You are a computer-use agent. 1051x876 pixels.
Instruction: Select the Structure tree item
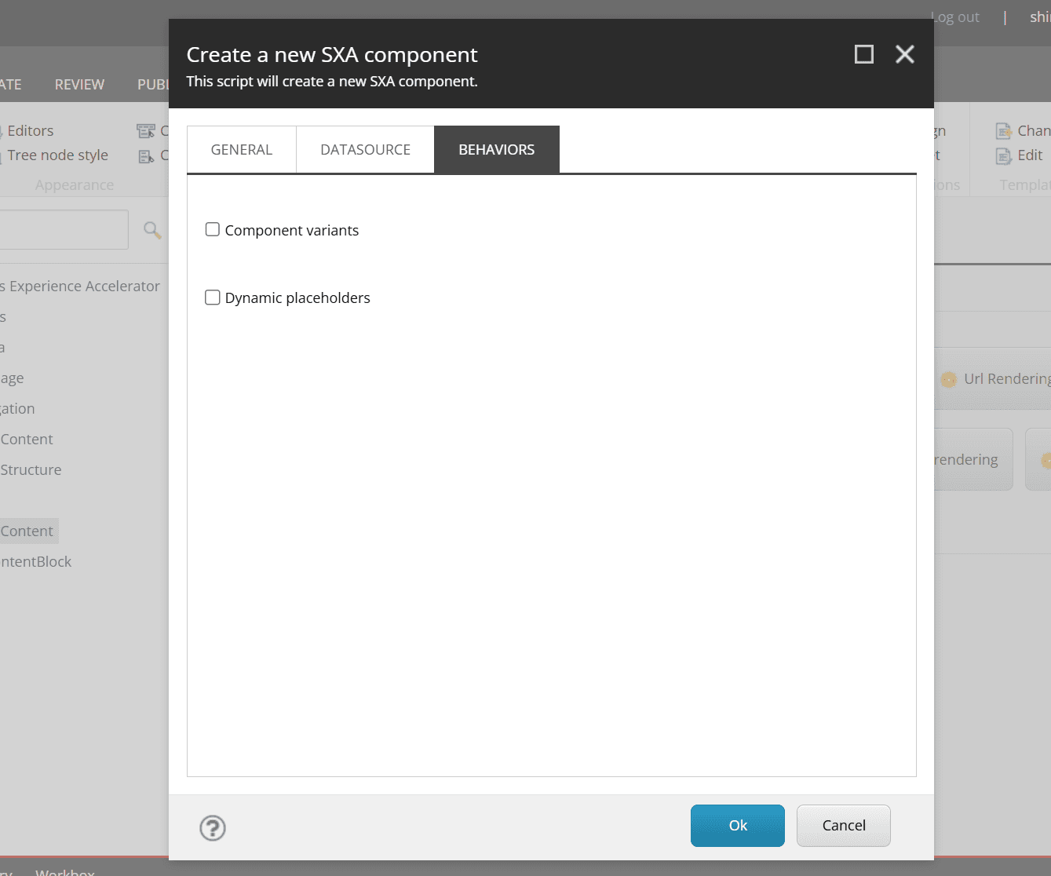(31, 470)
